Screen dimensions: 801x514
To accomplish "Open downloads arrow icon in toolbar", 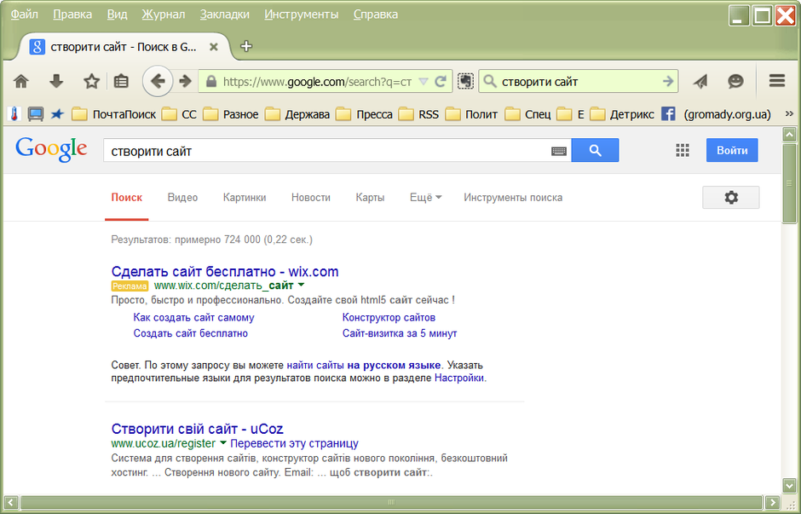I will pos(56,81).
